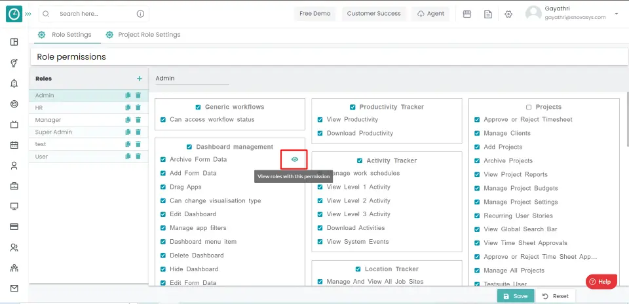This screenshot has width=629, height=304.
Task: Toggle the Projects group checkbox
Action: [529, 107]
